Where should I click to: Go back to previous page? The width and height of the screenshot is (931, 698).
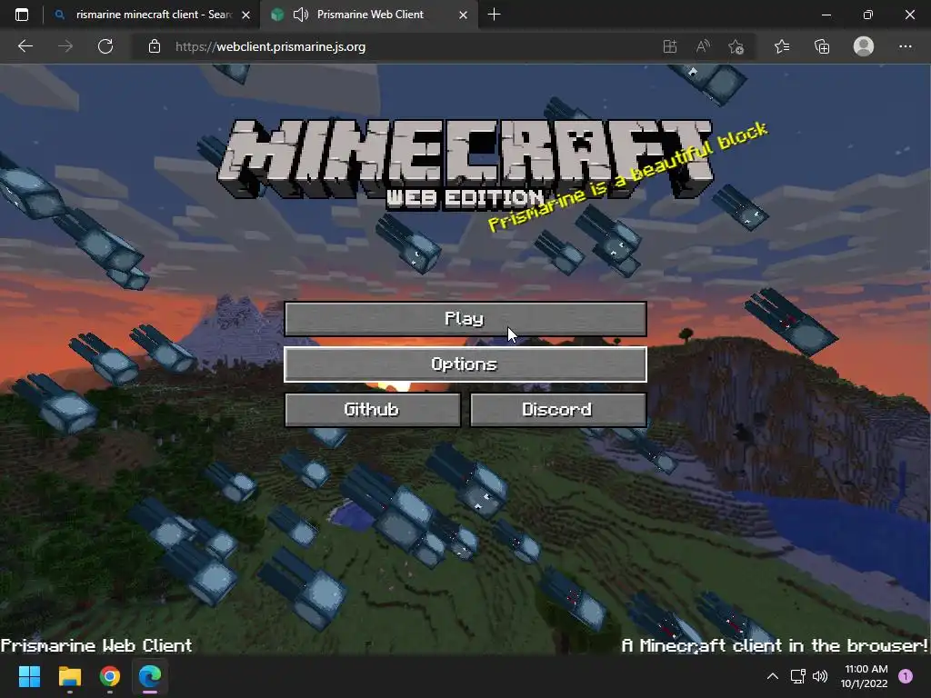25,46
